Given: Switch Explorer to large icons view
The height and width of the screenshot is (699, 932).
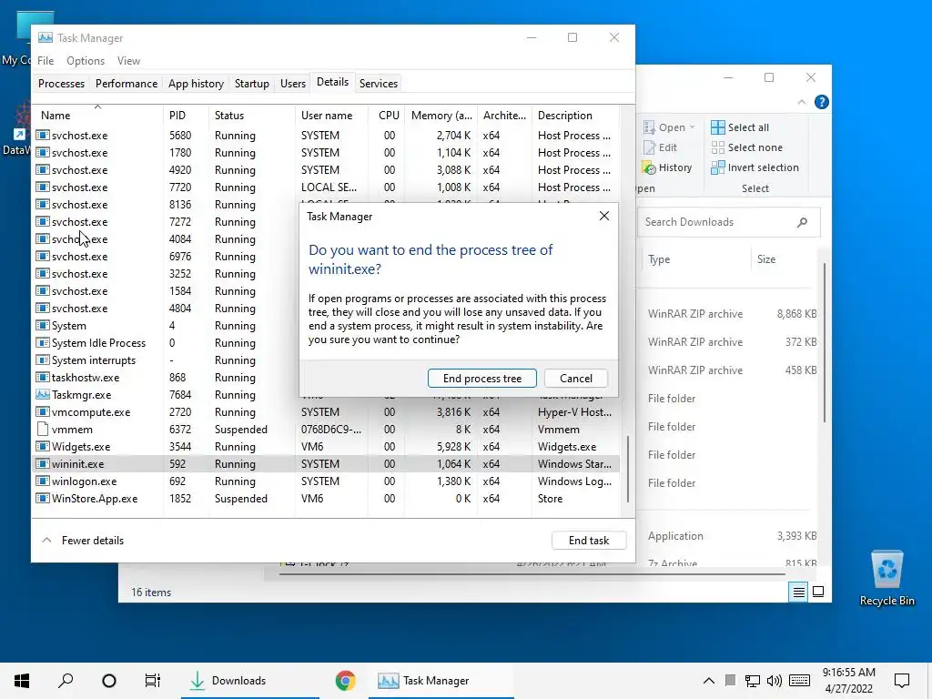Looking at the screenshot, I should pos(818,592).
